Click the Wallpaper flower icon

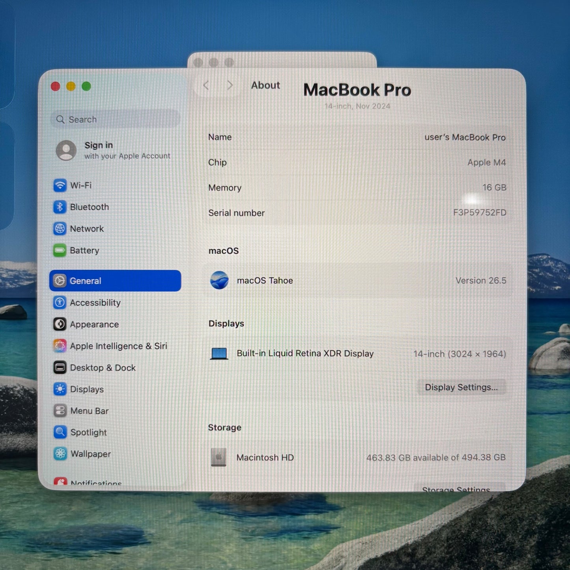pos(60,454)
